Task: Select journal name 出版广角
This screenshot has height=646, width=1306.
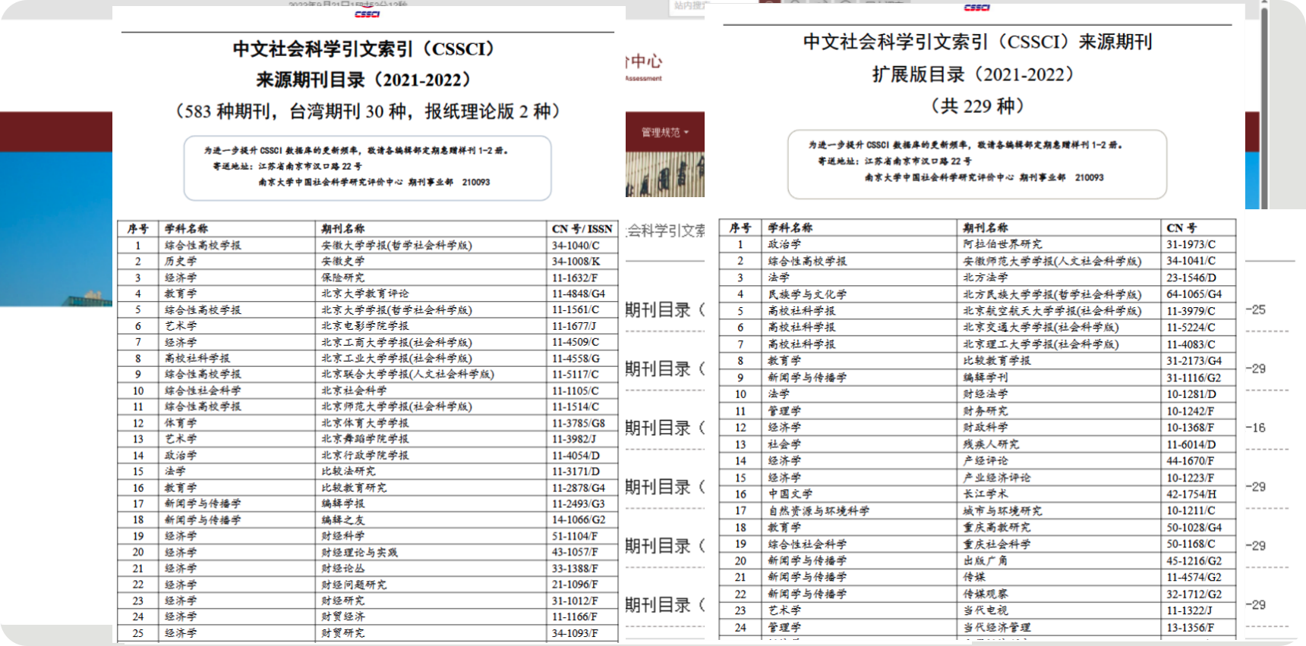Action: pyautogui.click(x=986, y=561)
